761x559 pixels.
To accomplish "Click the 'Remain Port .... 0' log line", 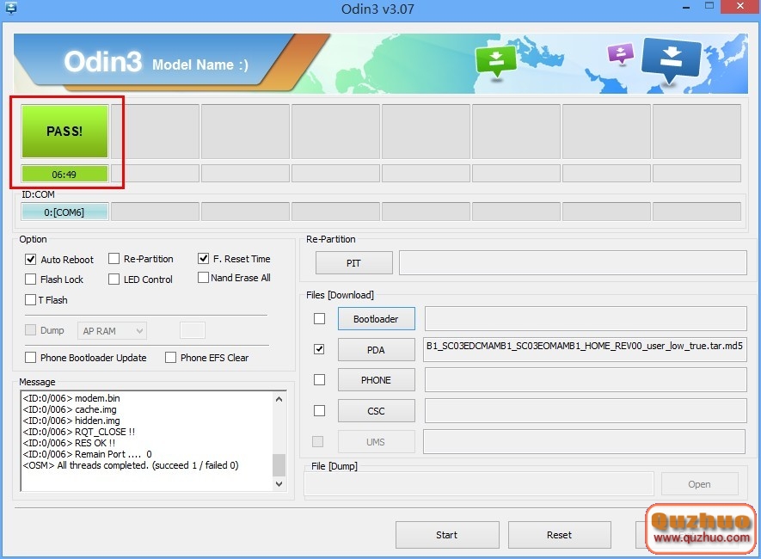I will [88, 454].
